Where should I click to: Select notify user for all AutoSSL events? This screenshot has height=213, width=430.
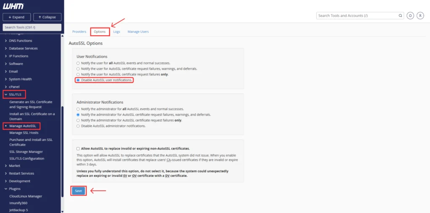pyautogui.click(x=78, y=63)
